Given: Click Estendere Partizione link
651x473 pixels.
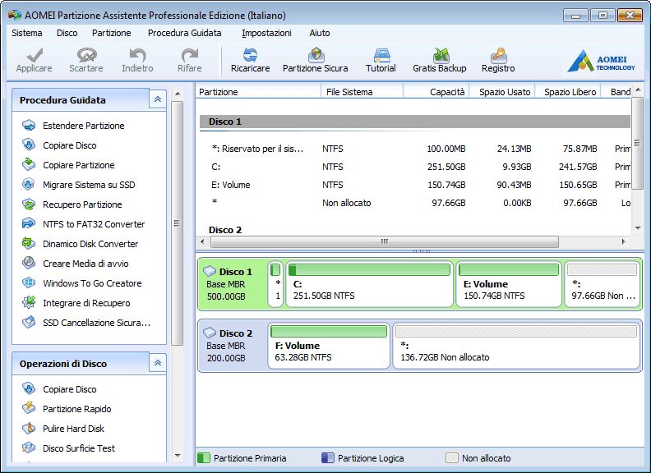Looking at the screenshot, I should pyautogui.click(x=83, y=126).
